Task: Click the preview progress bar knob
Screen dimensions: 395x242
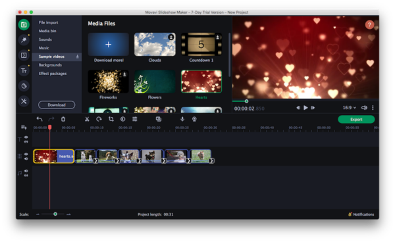Action: [247, 101]
